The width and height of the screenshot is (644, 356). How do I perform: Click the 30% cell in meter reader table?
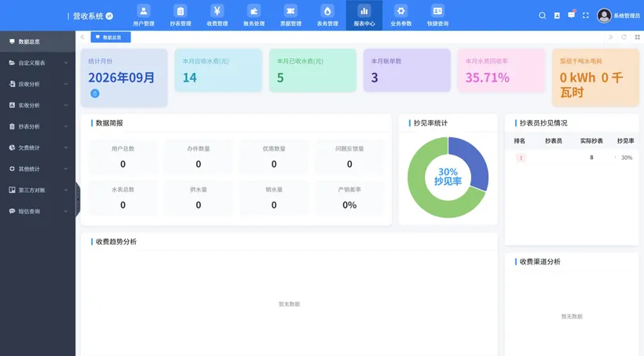point(627,158)
